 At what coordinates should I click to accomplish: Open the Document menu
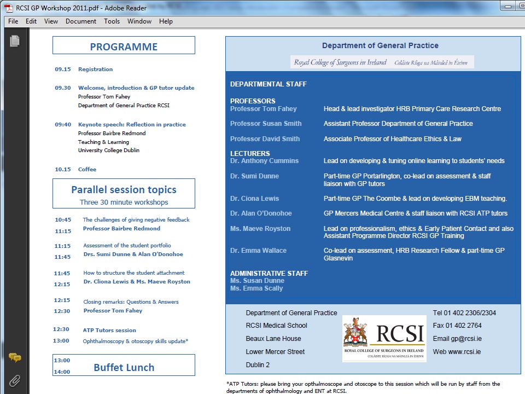[x=81, y=21]
